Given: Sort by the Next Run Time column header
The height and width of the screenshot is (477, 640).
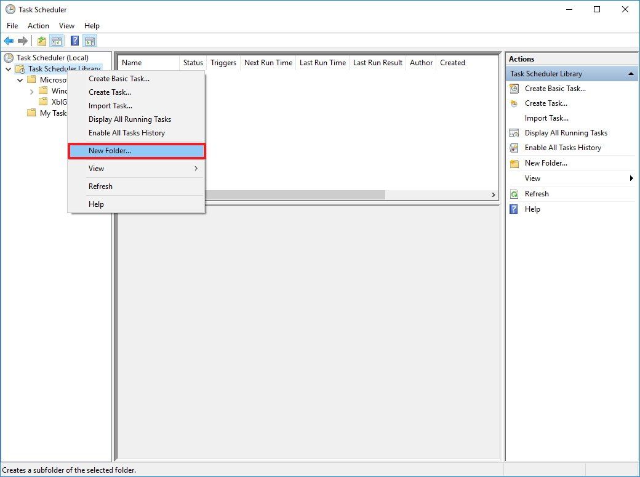Looking at the screenshot, I should click(x=268, y=63).
